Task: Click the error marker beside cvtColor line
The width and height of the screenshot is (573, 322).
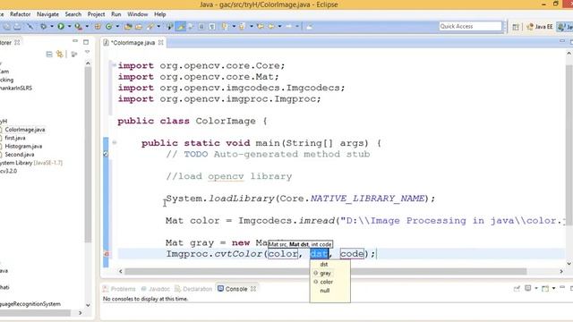Action: (x=106, y=254)
